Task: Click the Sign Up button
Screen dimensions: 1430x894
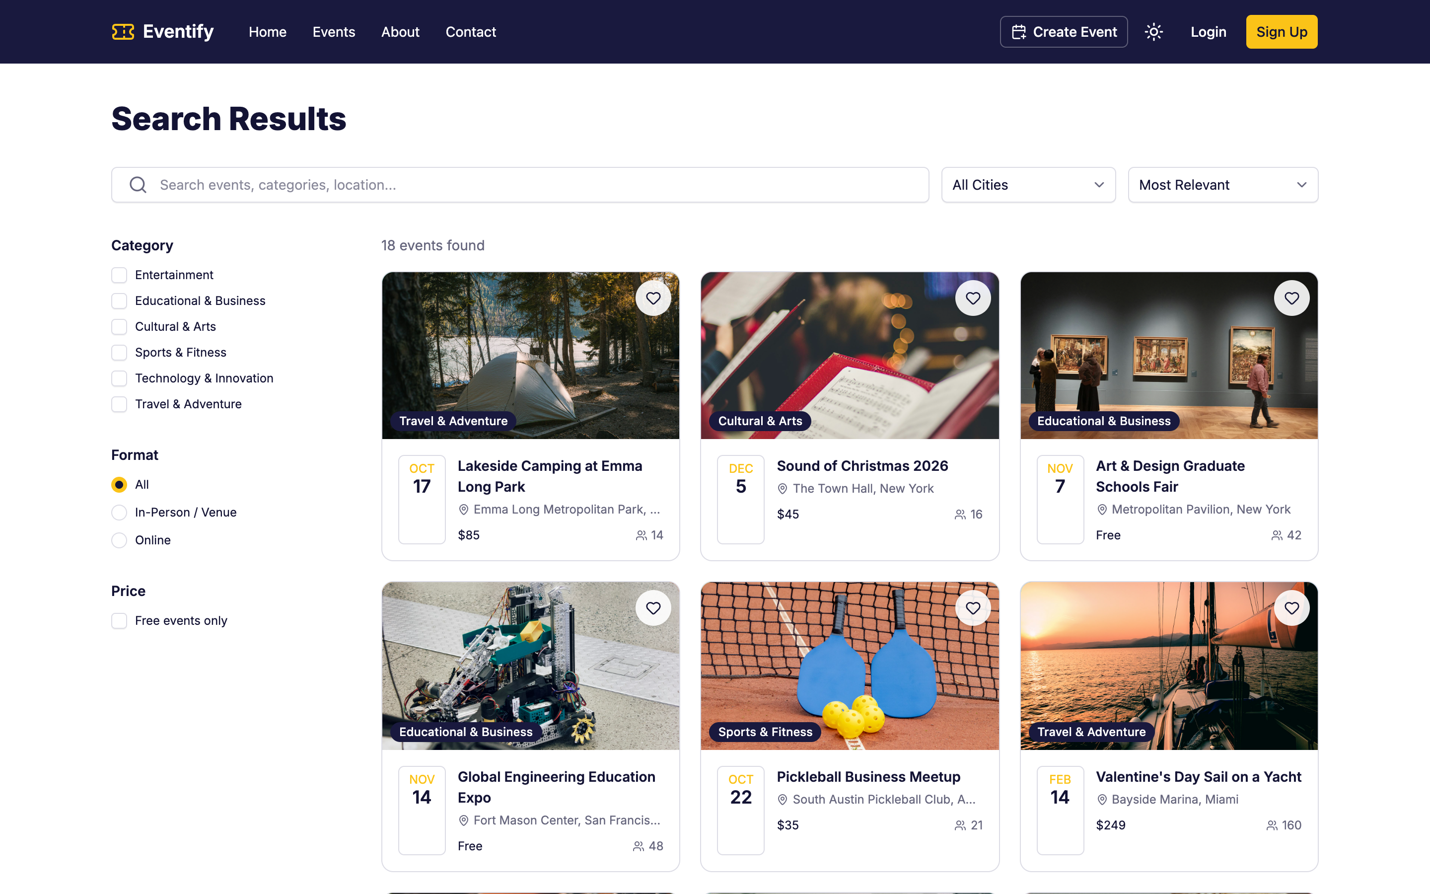Action: [1282, 32]
